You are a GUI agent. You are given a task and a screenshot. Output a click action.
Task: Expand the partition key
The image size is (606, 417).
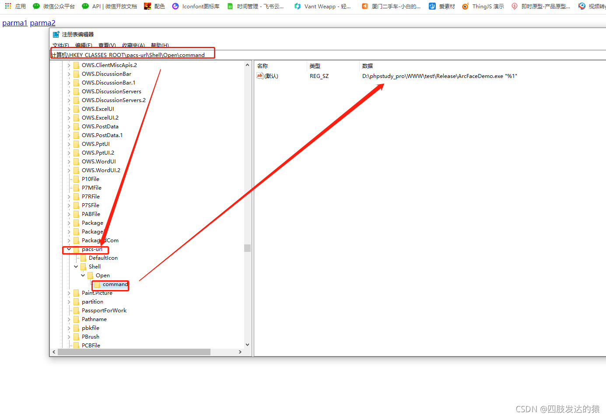pos(69,302)
